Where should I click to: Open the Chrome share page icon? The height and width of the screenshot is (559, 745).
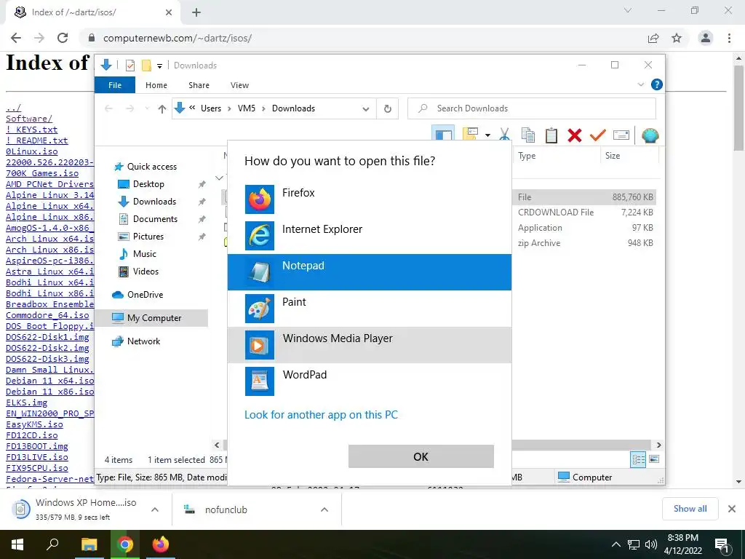[653, 38]
